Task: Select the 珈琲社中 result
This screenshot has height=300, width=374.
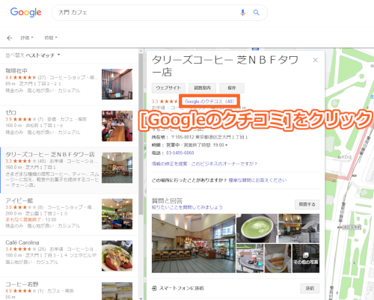Action: [x=69, y=84]
